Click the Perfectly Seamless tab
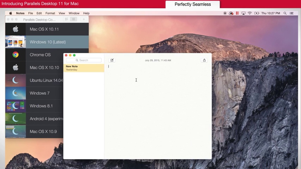The height and width of the screenshot is (169, 301). pos(193,5)
